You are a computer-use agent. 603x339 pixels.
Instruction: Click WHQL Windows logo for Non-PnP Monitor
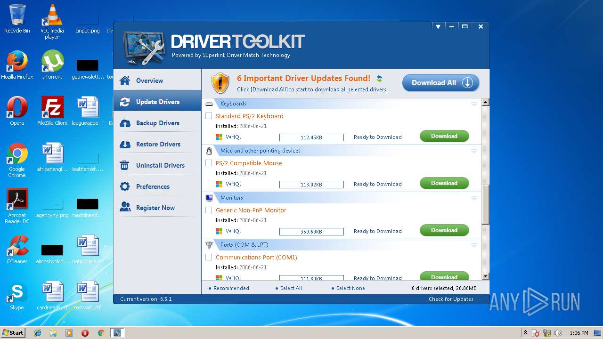pos(219,231)
